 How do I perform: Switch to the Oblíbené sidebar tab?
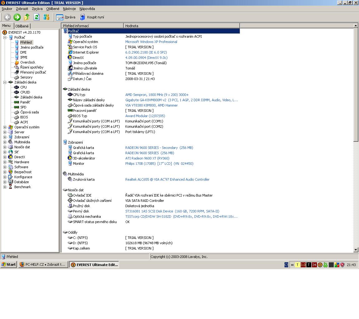click(22, 26)
